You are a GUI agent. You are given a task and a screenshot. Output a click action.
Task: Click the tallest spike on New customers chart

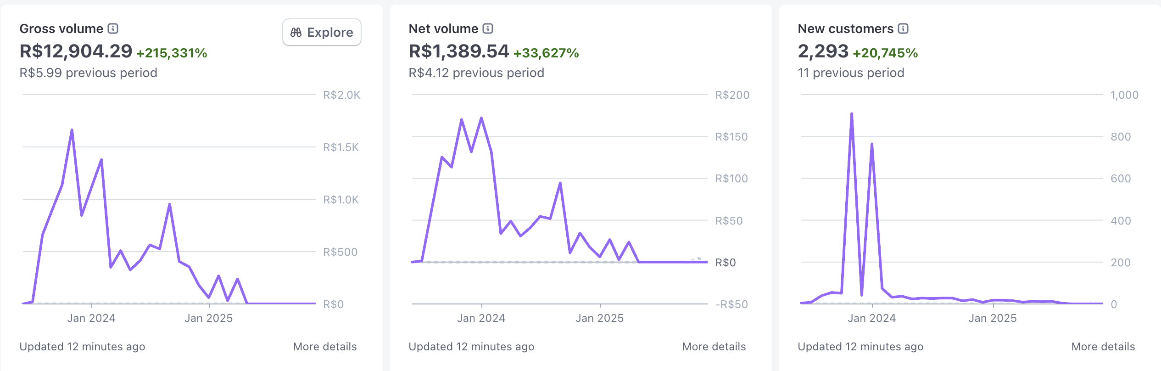click(x=852, y=114)
